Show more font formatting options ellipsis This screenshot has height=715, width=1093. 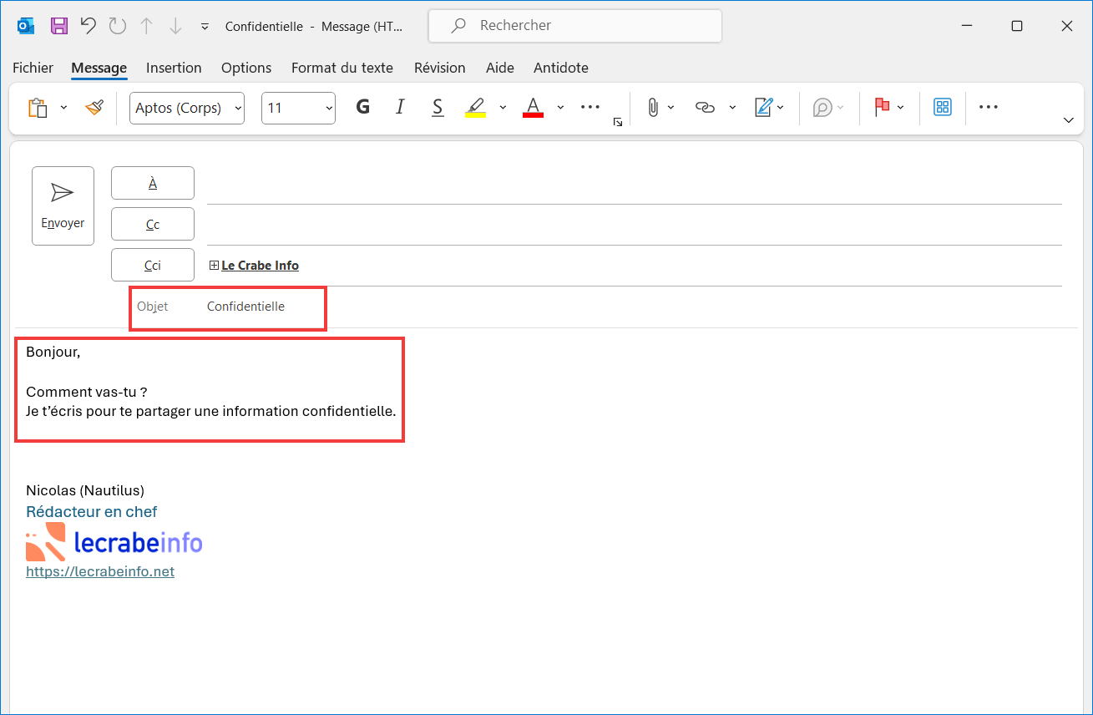click(x=590, y=107)
